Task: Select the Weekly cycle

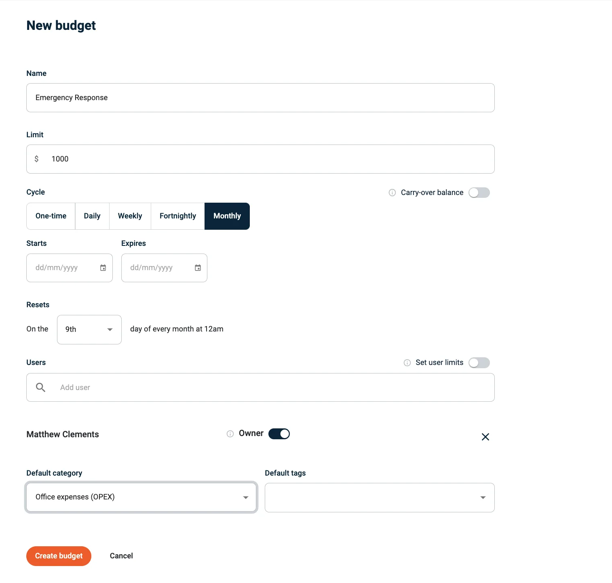Action: click(130, 216)
